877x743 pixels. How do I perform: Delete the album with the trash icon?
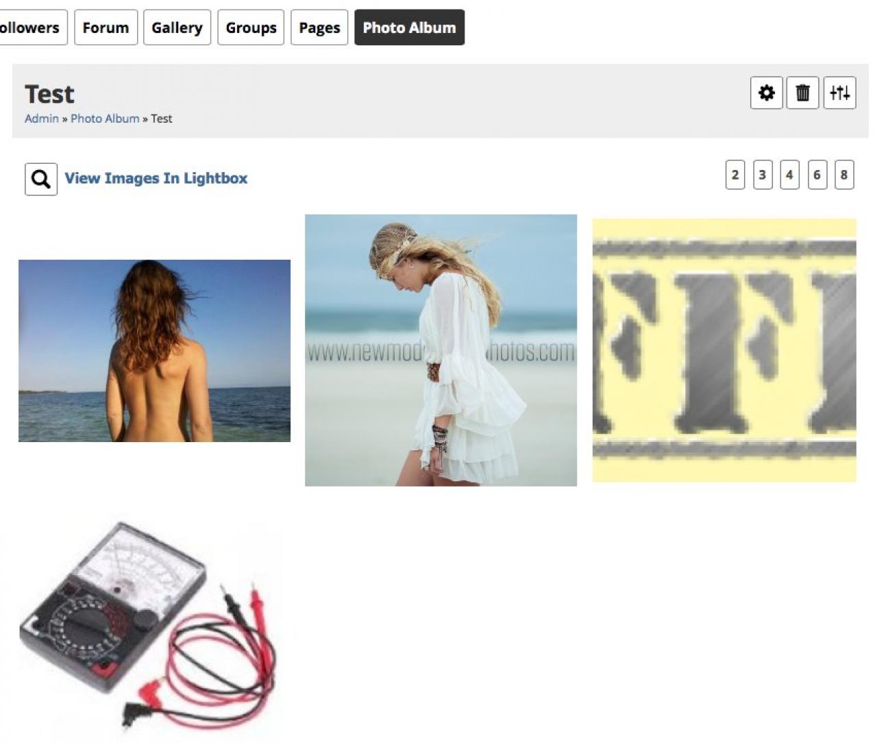tap(803, 93)
